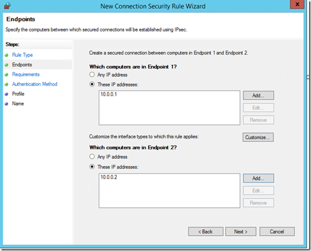Select These IP addresses for Endpoint 1
Screen dimensions: 311x251
coord(92,84)
